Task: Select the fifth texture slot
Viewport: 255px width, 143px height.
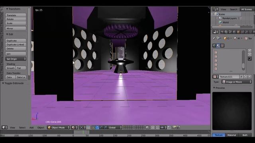Action: [x=228, y=68]
